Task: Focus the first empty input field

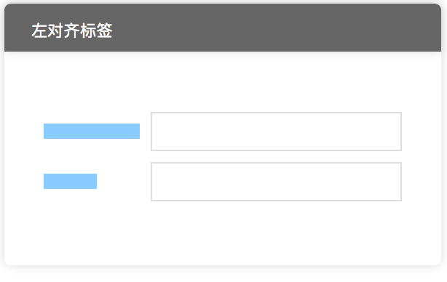Action: coord(276,132)
